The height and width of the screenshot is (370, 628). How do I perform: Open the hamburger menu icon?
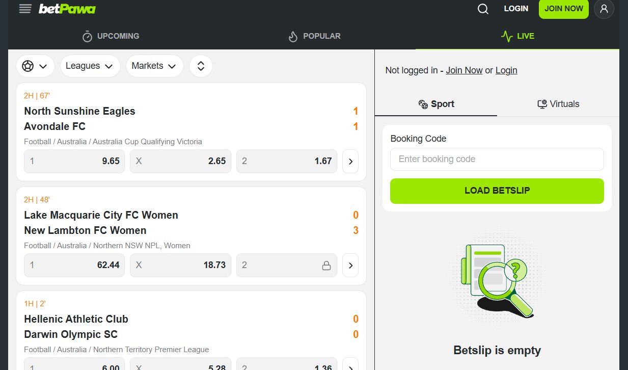pyautogui.click(x=25, y=9)
